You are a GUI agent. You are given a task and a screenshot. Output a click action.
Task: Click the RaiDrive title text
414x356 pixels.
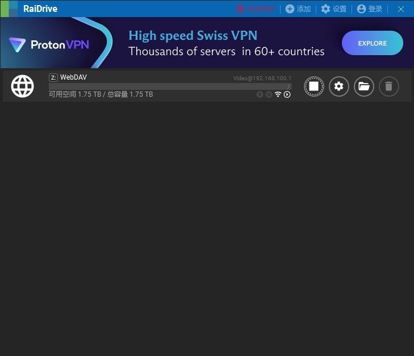pos(40,9)
